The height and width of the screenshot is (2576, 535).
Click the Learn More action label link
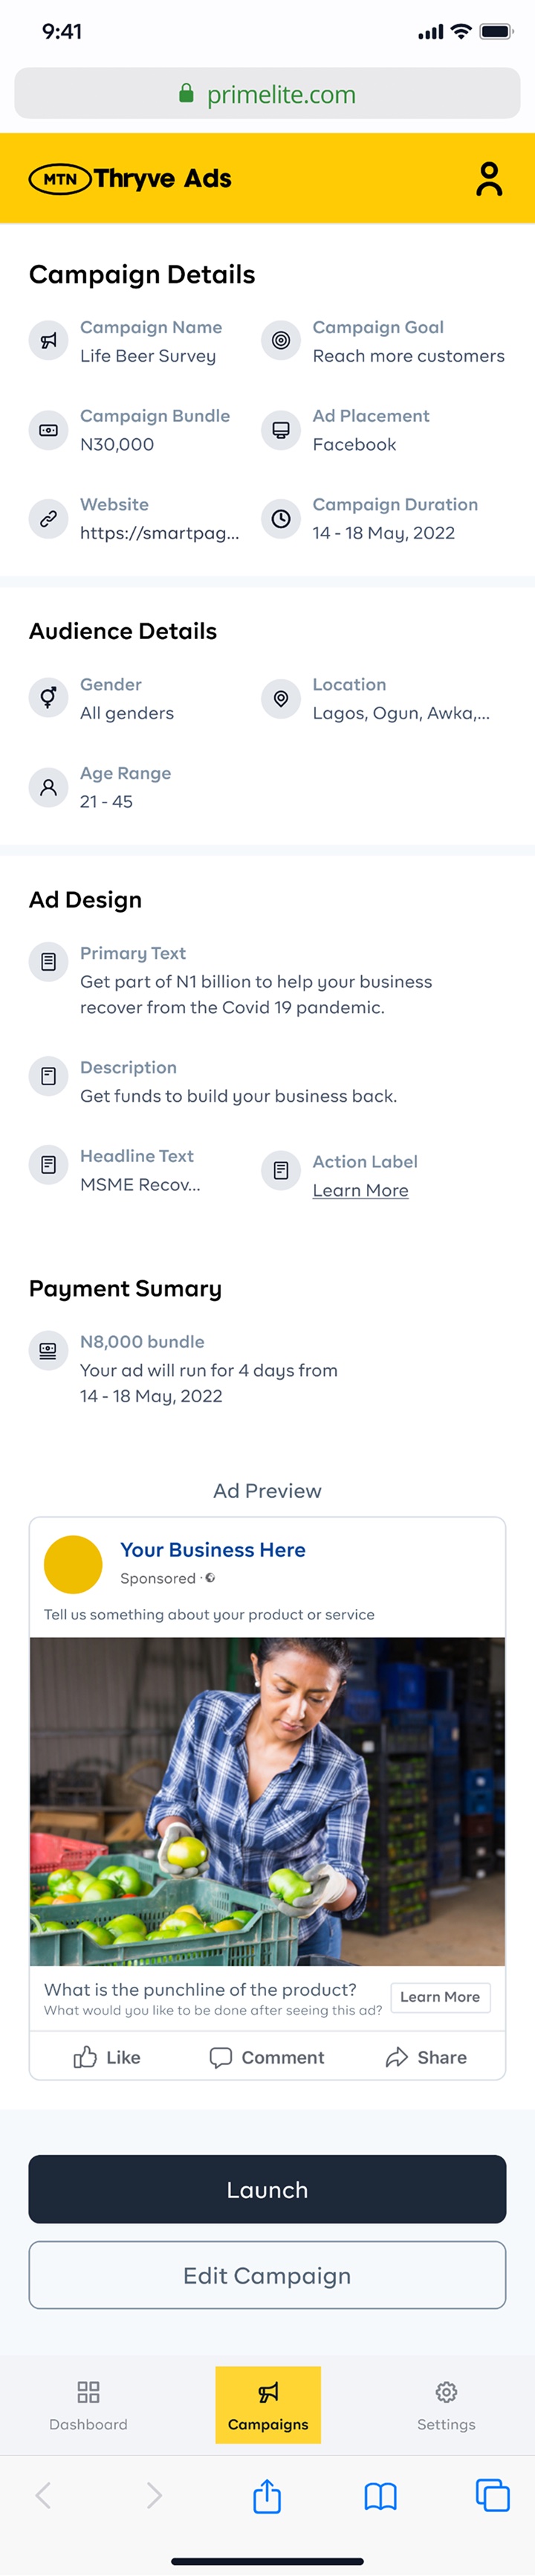click(360, 1190)
